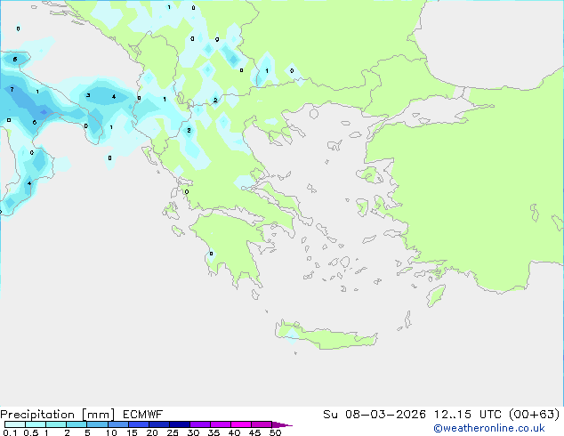
Task: Click the legend arrow tip above 50
Action: (x=282, y=424)
